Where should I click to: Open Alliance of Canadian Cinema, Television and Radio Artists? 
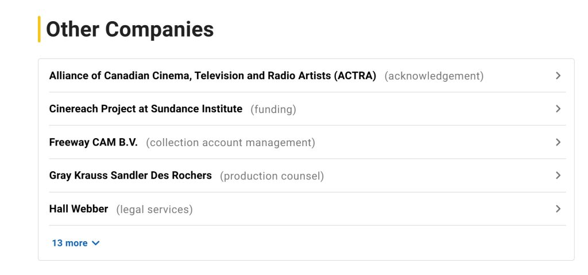(212, 76)
